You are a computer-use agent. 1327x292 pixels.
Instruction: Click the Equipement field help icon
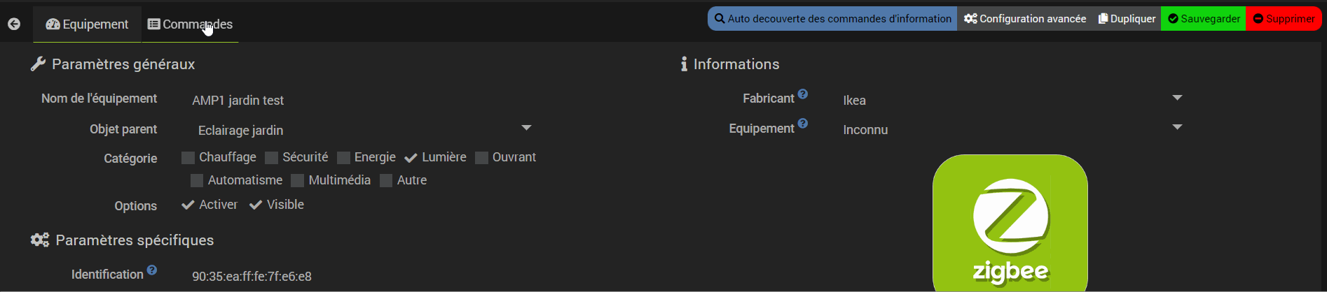[x=803, y=124]
